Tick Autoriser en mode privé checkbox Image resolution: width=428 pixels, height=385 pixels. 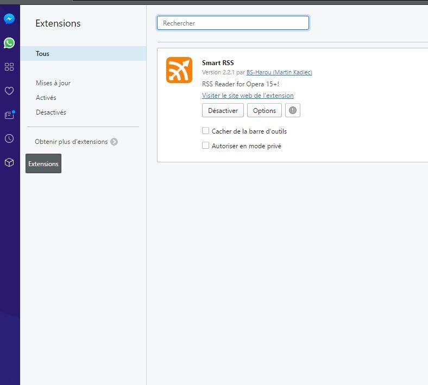(205, 146)
